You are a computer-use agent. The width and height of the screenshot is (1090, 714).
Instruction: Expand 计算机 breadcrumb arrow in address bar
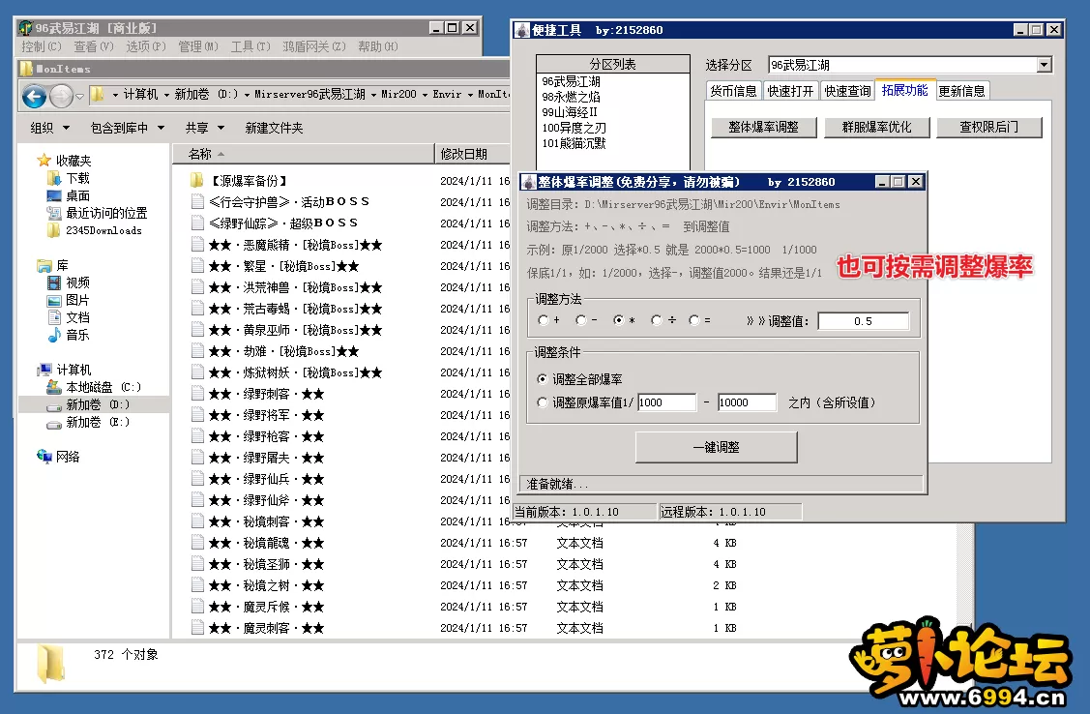point(166,95)
